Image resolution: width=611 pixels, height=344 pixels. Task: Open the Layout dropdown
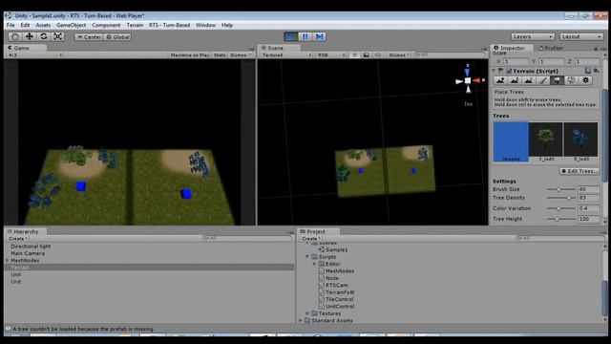point(581,36)
